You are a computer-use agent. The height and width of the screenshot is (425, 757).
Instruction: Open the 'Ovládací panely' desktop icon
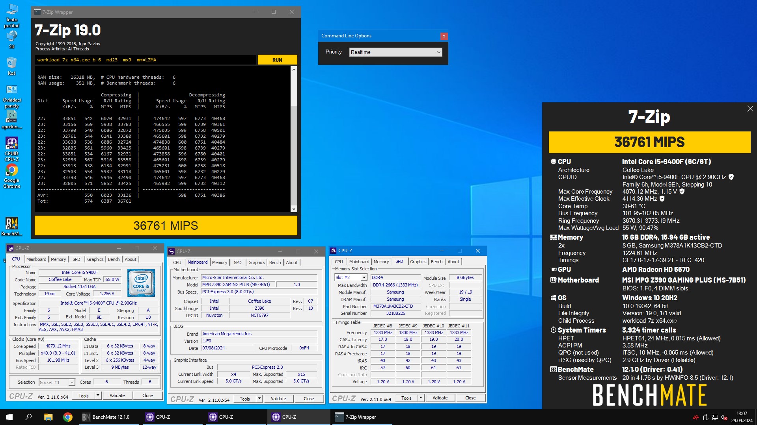tap(12, 96)
